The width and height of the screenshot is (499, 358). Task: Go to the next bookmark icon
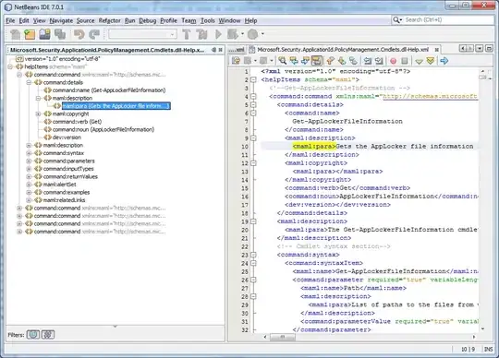[342, 60]
